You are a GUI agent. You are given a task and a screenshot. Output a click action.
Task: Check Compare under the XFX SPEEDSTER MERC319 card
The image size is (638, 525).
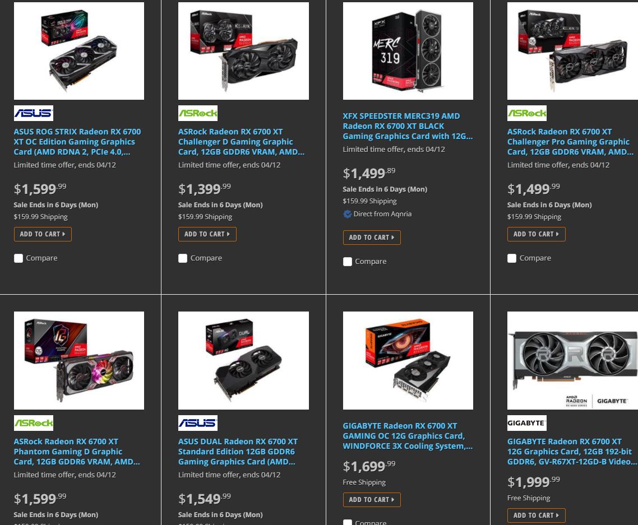pyautogui.click(x=348, y=262)
